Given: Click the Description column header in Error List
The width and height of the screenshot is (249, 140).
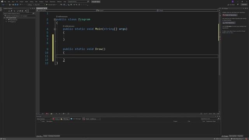Looking at the screenshot, I should 49,121.
